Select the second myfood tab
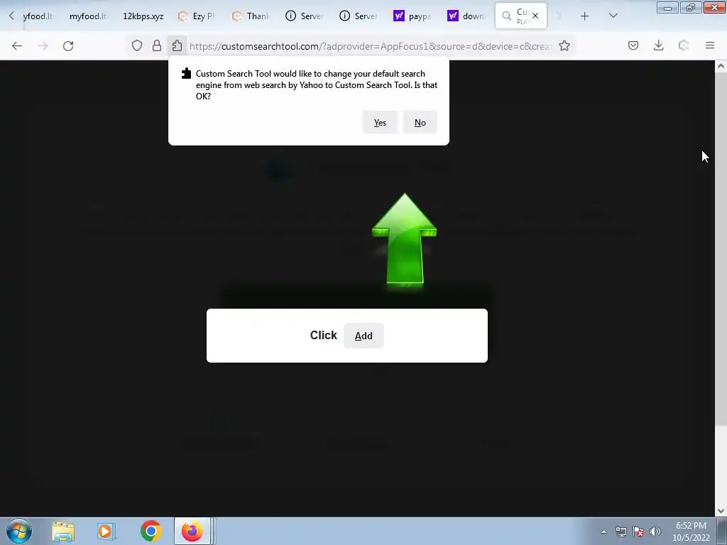 [x=88, y=16]
